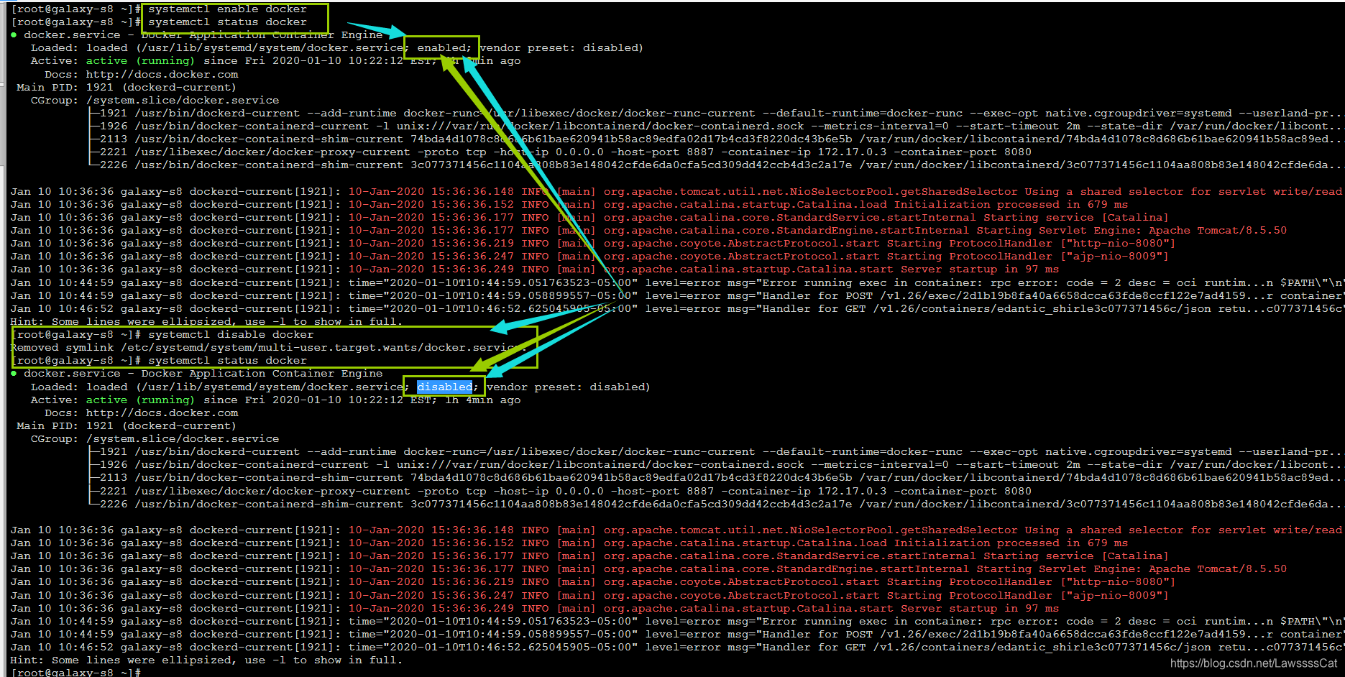Click the 'systemctl enable docker' command text
The width and height of the screenshot is (1345, 677).
tap(228, 9)
